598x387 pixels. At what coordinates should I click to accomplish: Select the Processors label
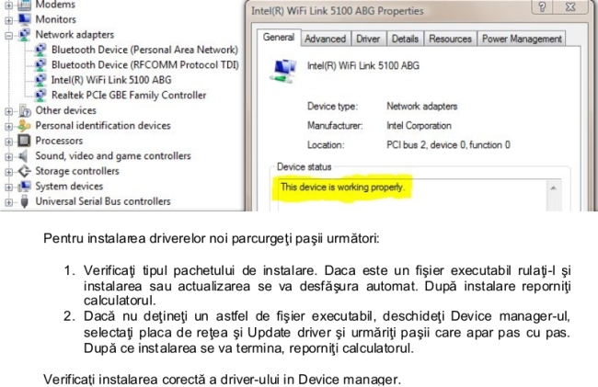pyautogui.click(x=59, y=141)
